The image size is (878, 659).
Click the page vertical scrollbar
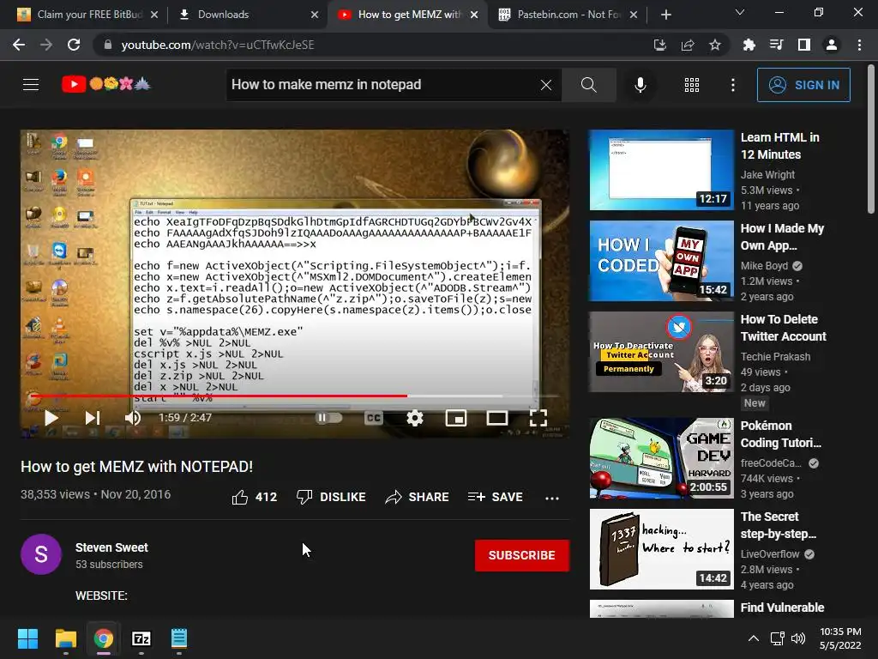pos(871,140)
